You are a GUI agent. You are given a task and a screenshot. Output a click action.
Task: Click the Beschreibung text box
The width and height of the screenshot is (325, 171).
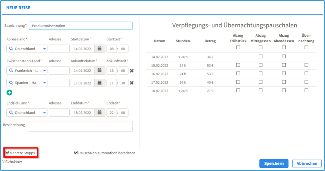click(81, 126)
